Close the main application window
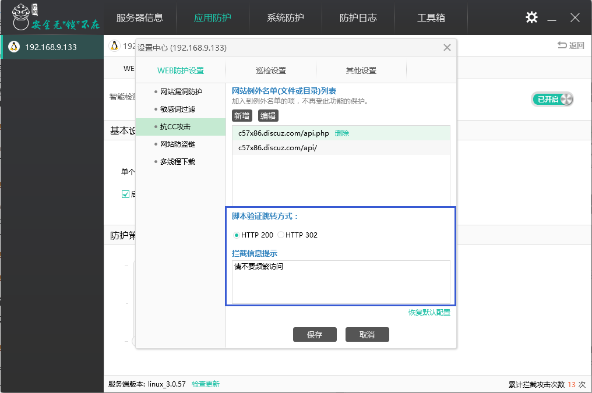Image resolution: width=592 pixels, height=393 pixels. (575, 17)
